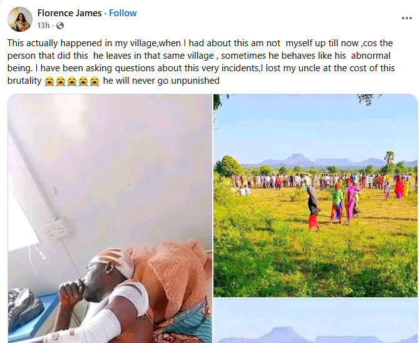This screenshot has height=343, width=420.
Task: Click the wall socket in hospital photo
Action: coord(54,229)
